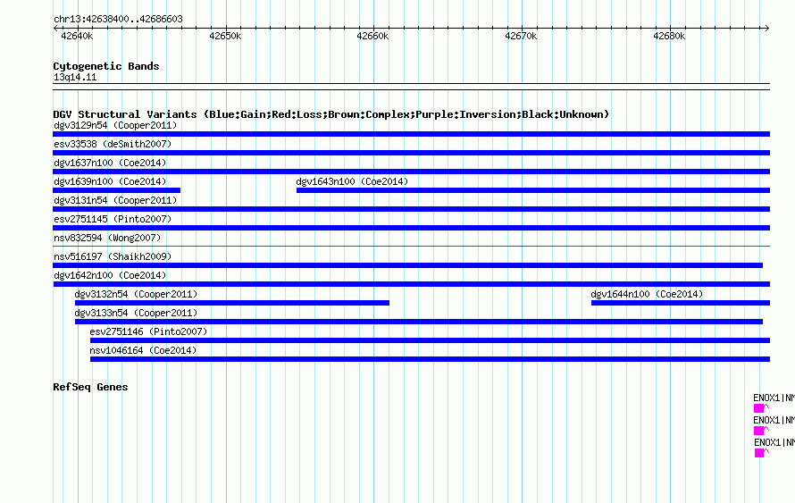Click the dgv1642n100 (Coe2014) label
Viewport: 795px width, 503px height.
pyautogui.click(x=110, y=275)
